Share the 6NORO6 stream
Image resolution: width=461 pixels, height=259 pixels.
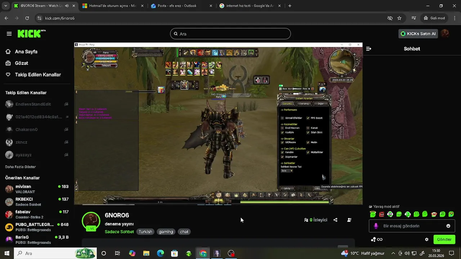335,220
